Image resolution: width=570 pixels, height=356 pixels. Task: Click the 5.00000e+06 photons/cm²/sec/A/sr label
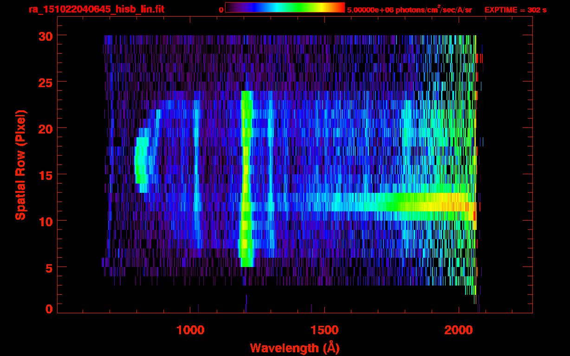[409, 10]
